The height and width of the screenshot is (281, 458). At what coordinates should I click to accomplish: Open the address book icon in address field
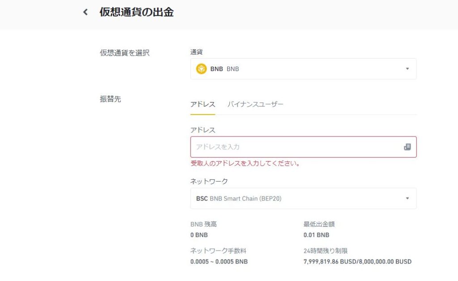tap(407, 147)
